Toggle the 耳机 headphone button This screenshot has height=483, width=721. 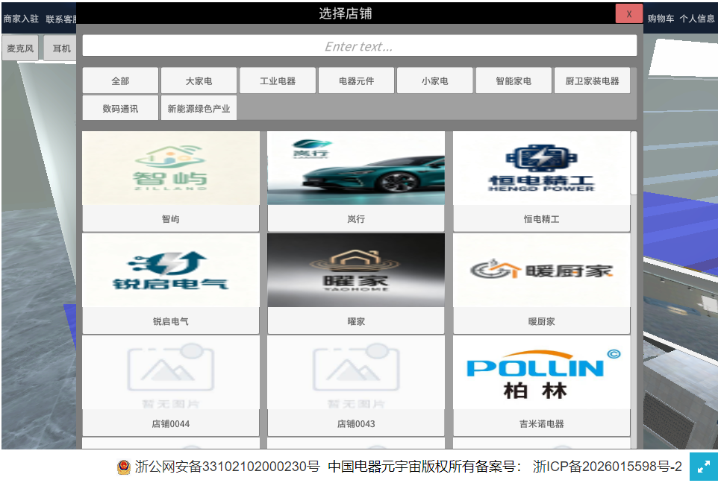click(x=61, y=48)
